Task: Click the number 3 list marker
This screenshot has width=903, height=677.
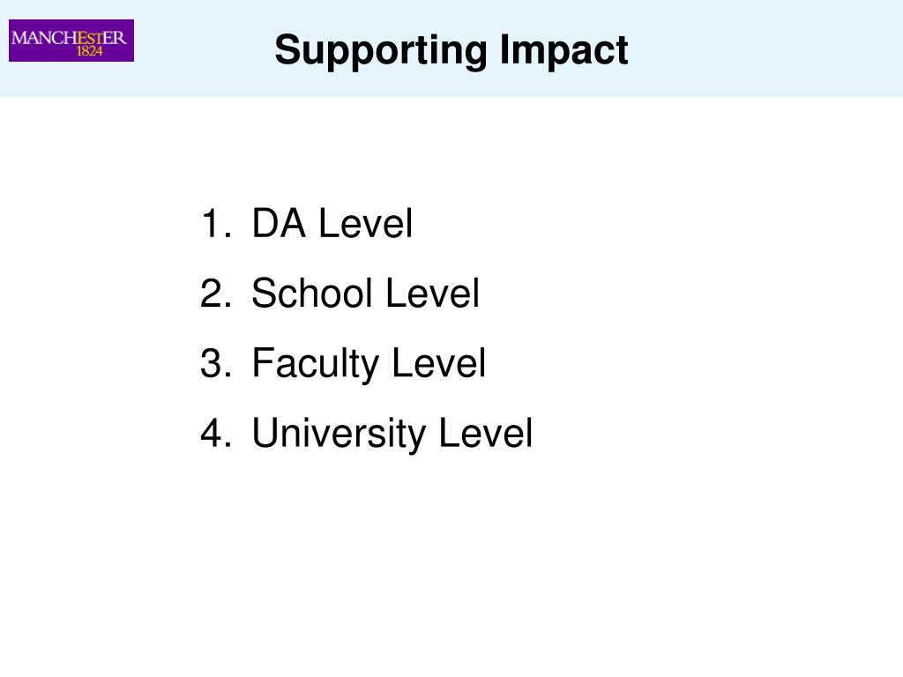Action: pos(216,362)
